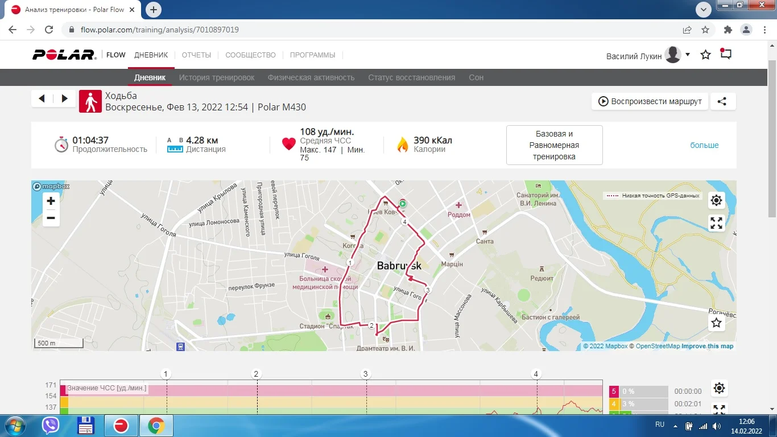
Task: Open favorites star in Polar header
Action: point(705,55)
